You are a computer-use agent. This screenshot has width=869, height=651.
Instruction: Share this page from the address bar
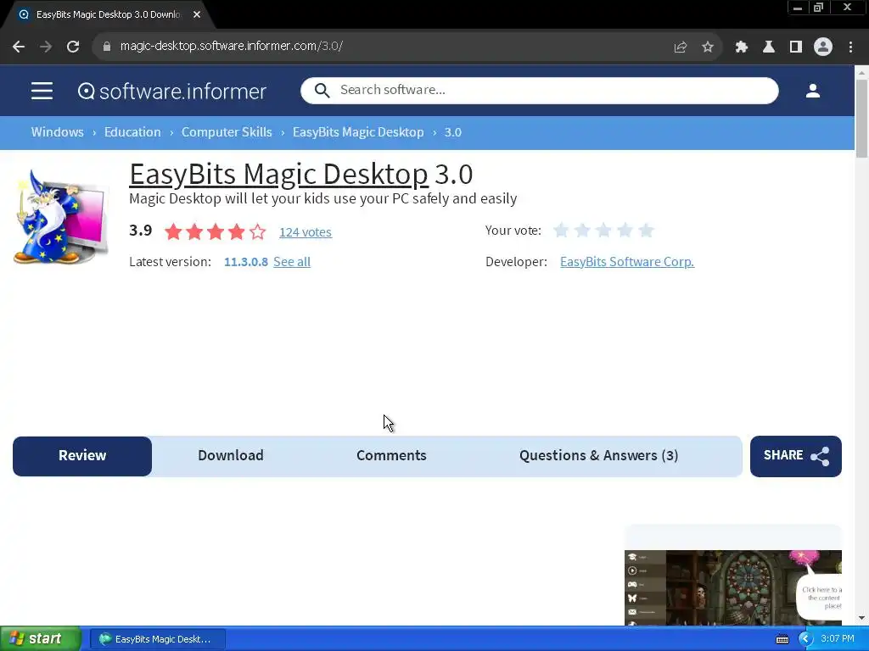coord(681,47)
